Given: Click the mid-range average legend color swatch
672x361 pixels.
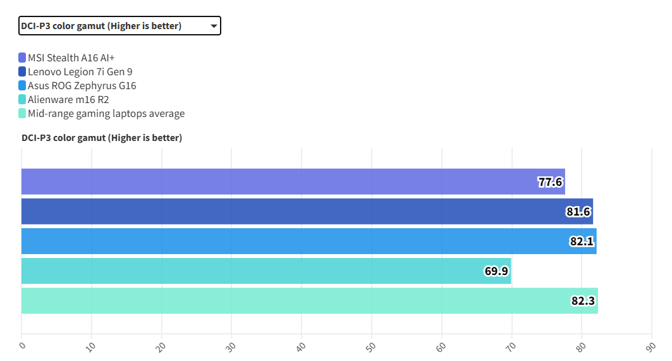Looking at the screenshot, I should tap(22, 113).
